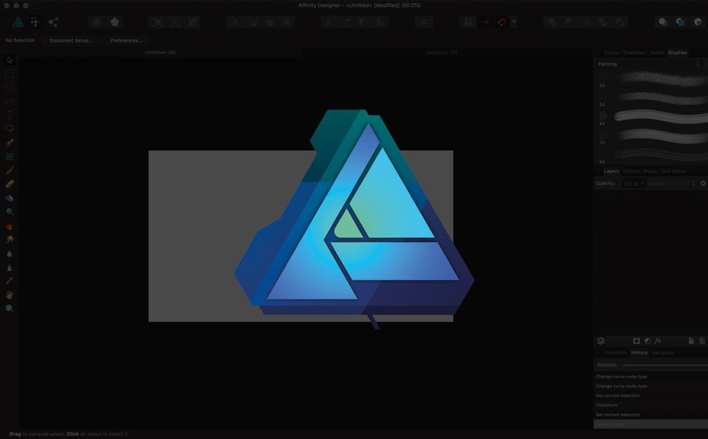Select the Move tool
The image size is (708, 439).
point(9,60)
